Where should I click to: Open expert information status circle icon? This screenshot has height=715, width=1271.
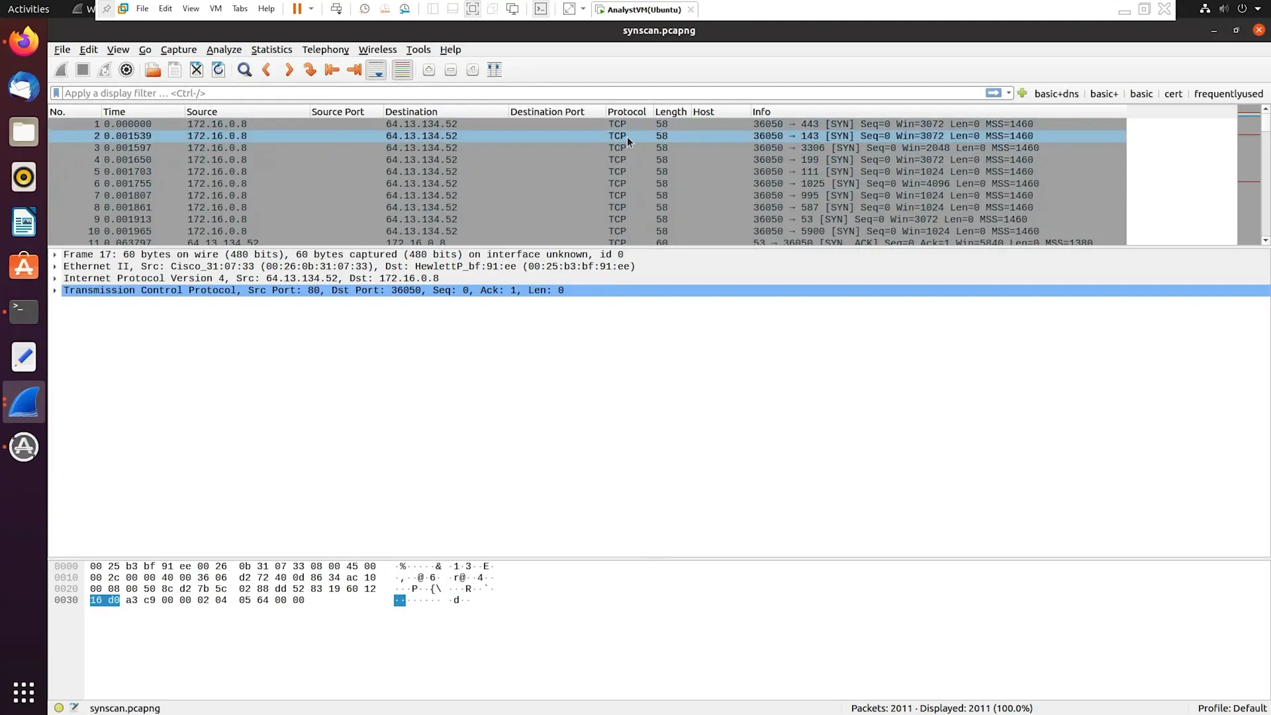59,708
